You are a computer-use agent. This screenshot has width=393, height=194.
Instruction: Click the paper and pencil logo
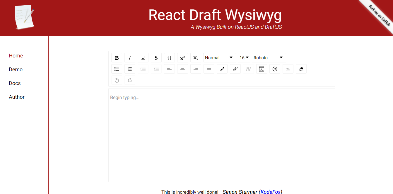click(x=25, y=17)
